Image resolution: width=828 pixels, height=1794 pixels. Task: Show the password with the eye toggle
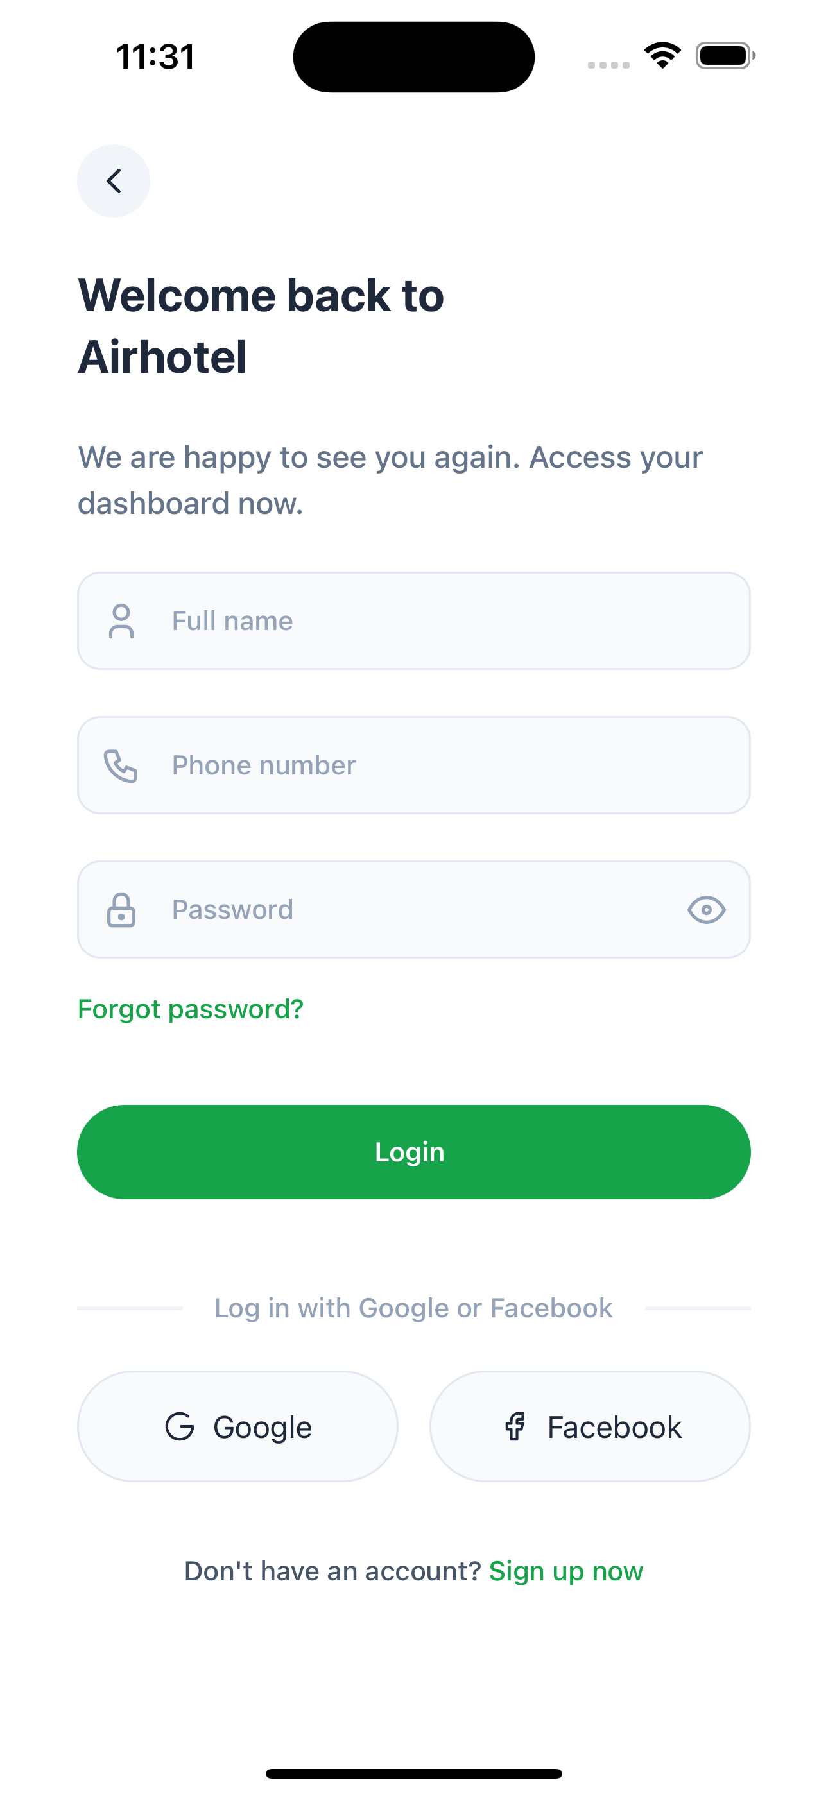(x=707, y=909)
